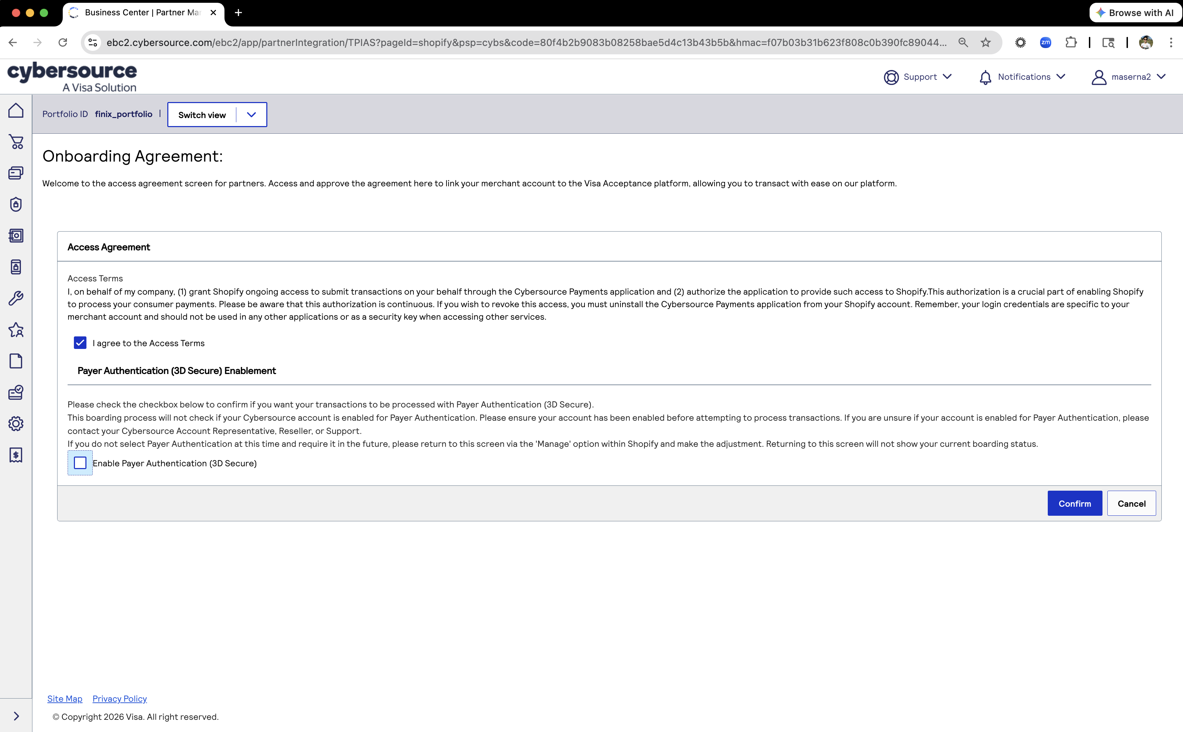
Task: Click the dollar receipt billing icon
Action: coord(16,455)
